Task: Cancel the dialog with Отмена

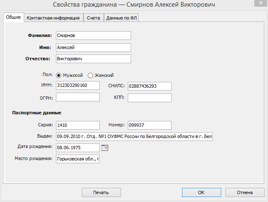Action: click(245, 192)
